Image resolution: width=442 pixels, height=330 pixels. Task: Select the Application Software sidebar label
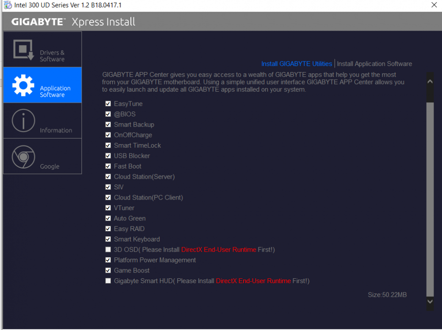click(55, 92)
